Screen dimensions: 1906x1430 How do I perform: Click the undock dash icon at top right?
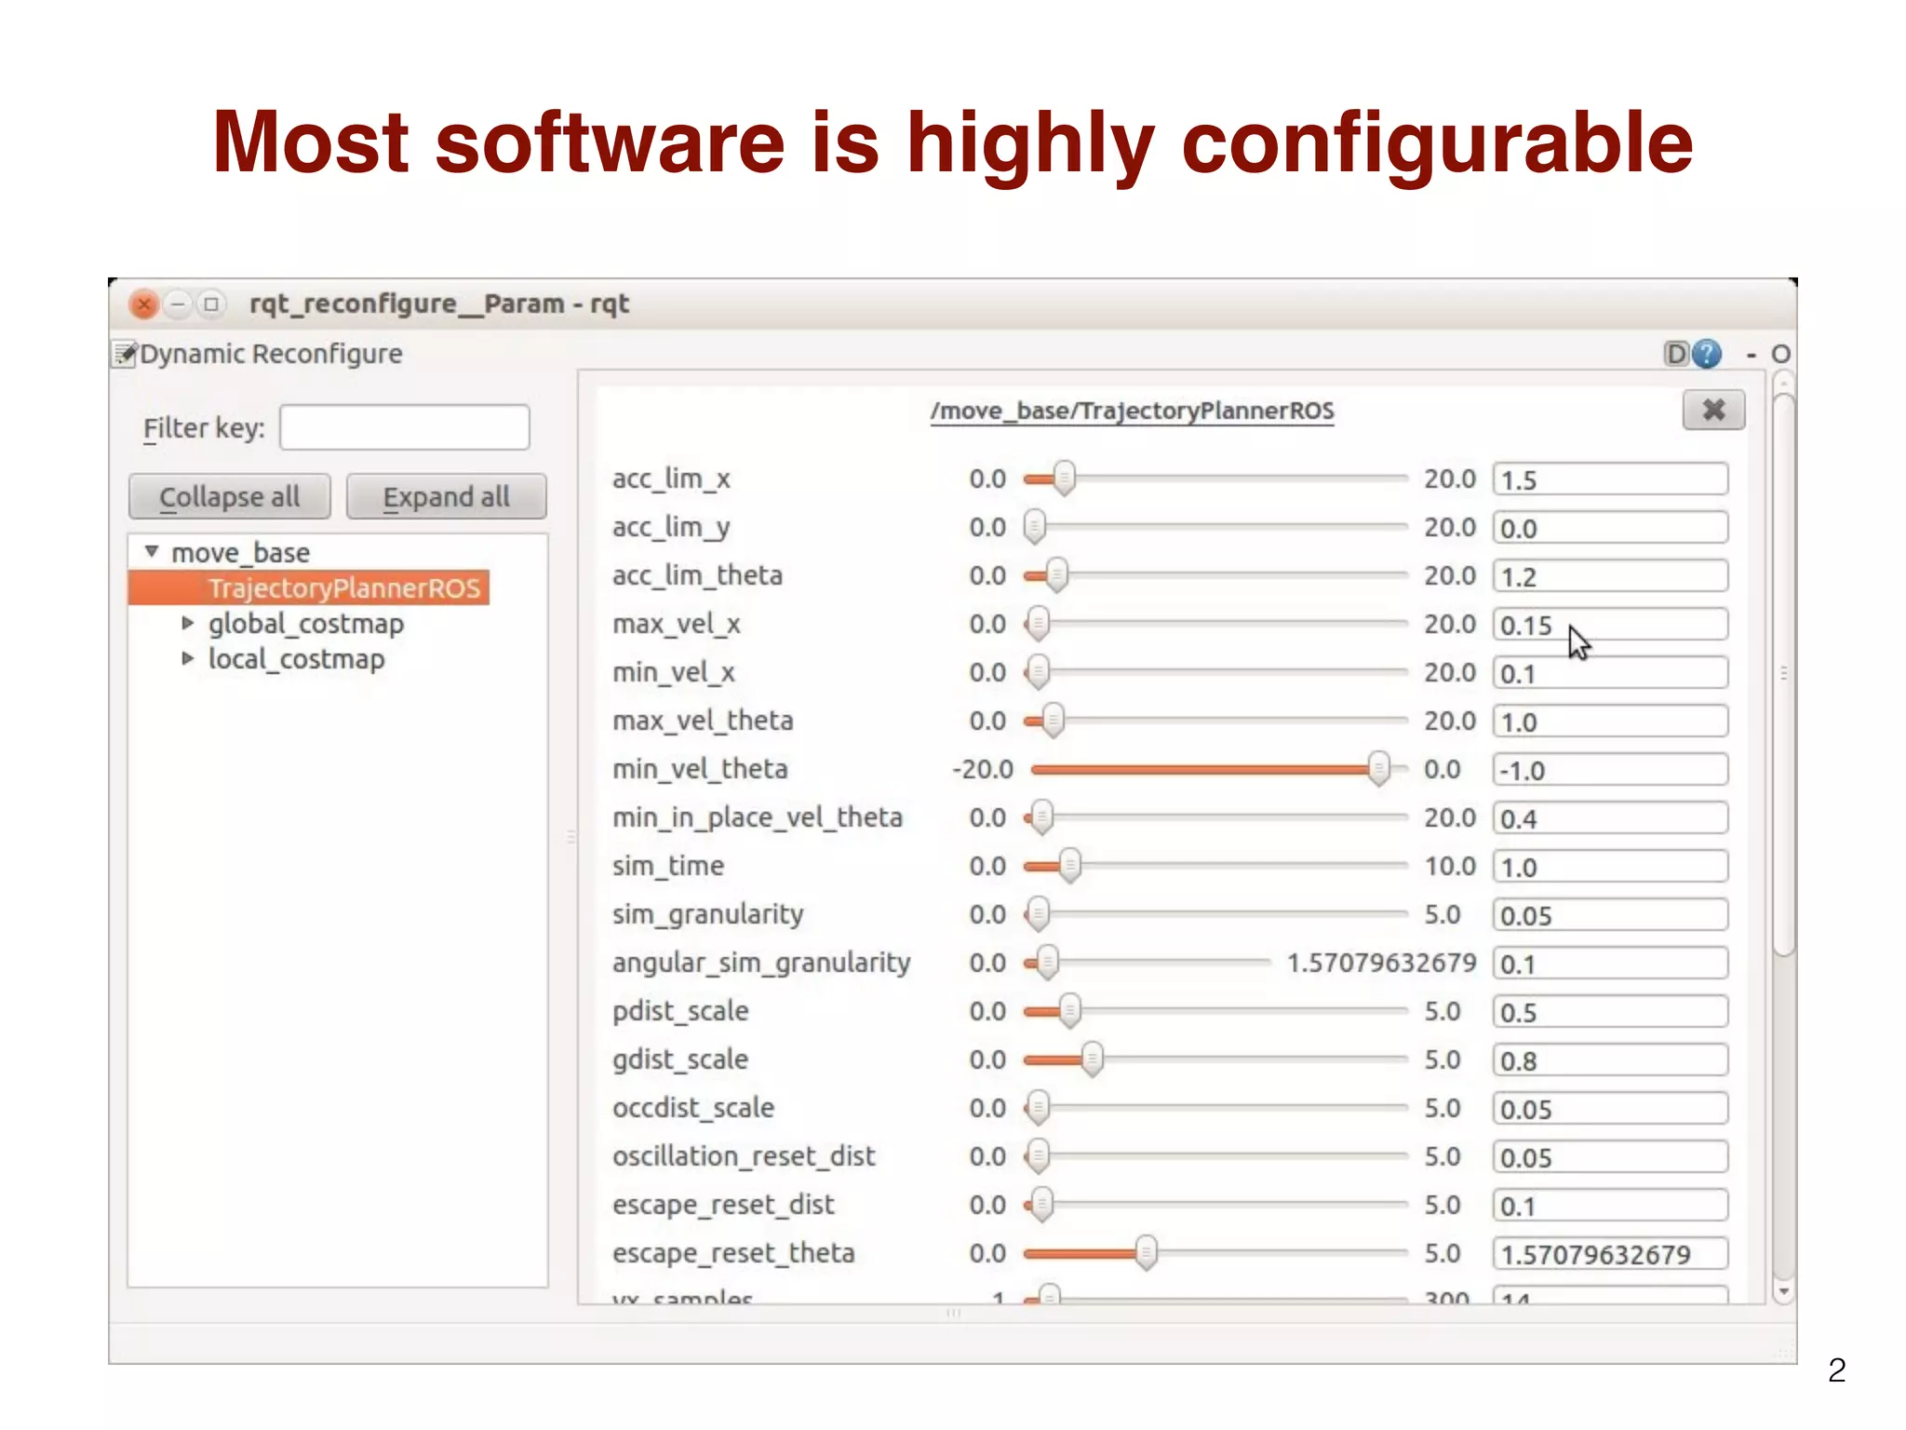coord(1751,355)
